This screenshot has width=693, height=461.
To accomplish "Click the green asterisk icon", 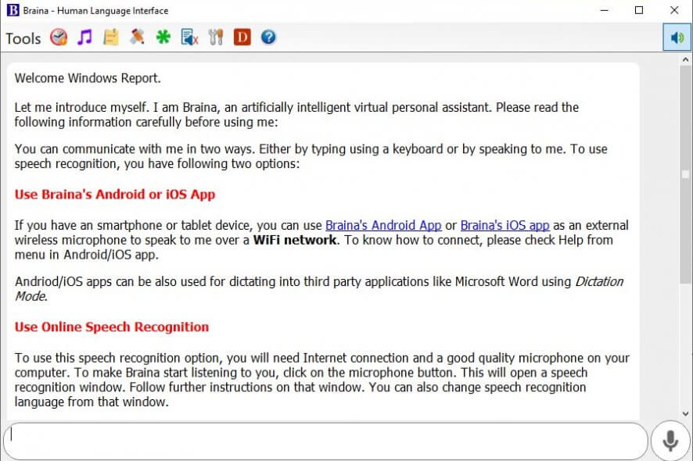I will (163, 38).
